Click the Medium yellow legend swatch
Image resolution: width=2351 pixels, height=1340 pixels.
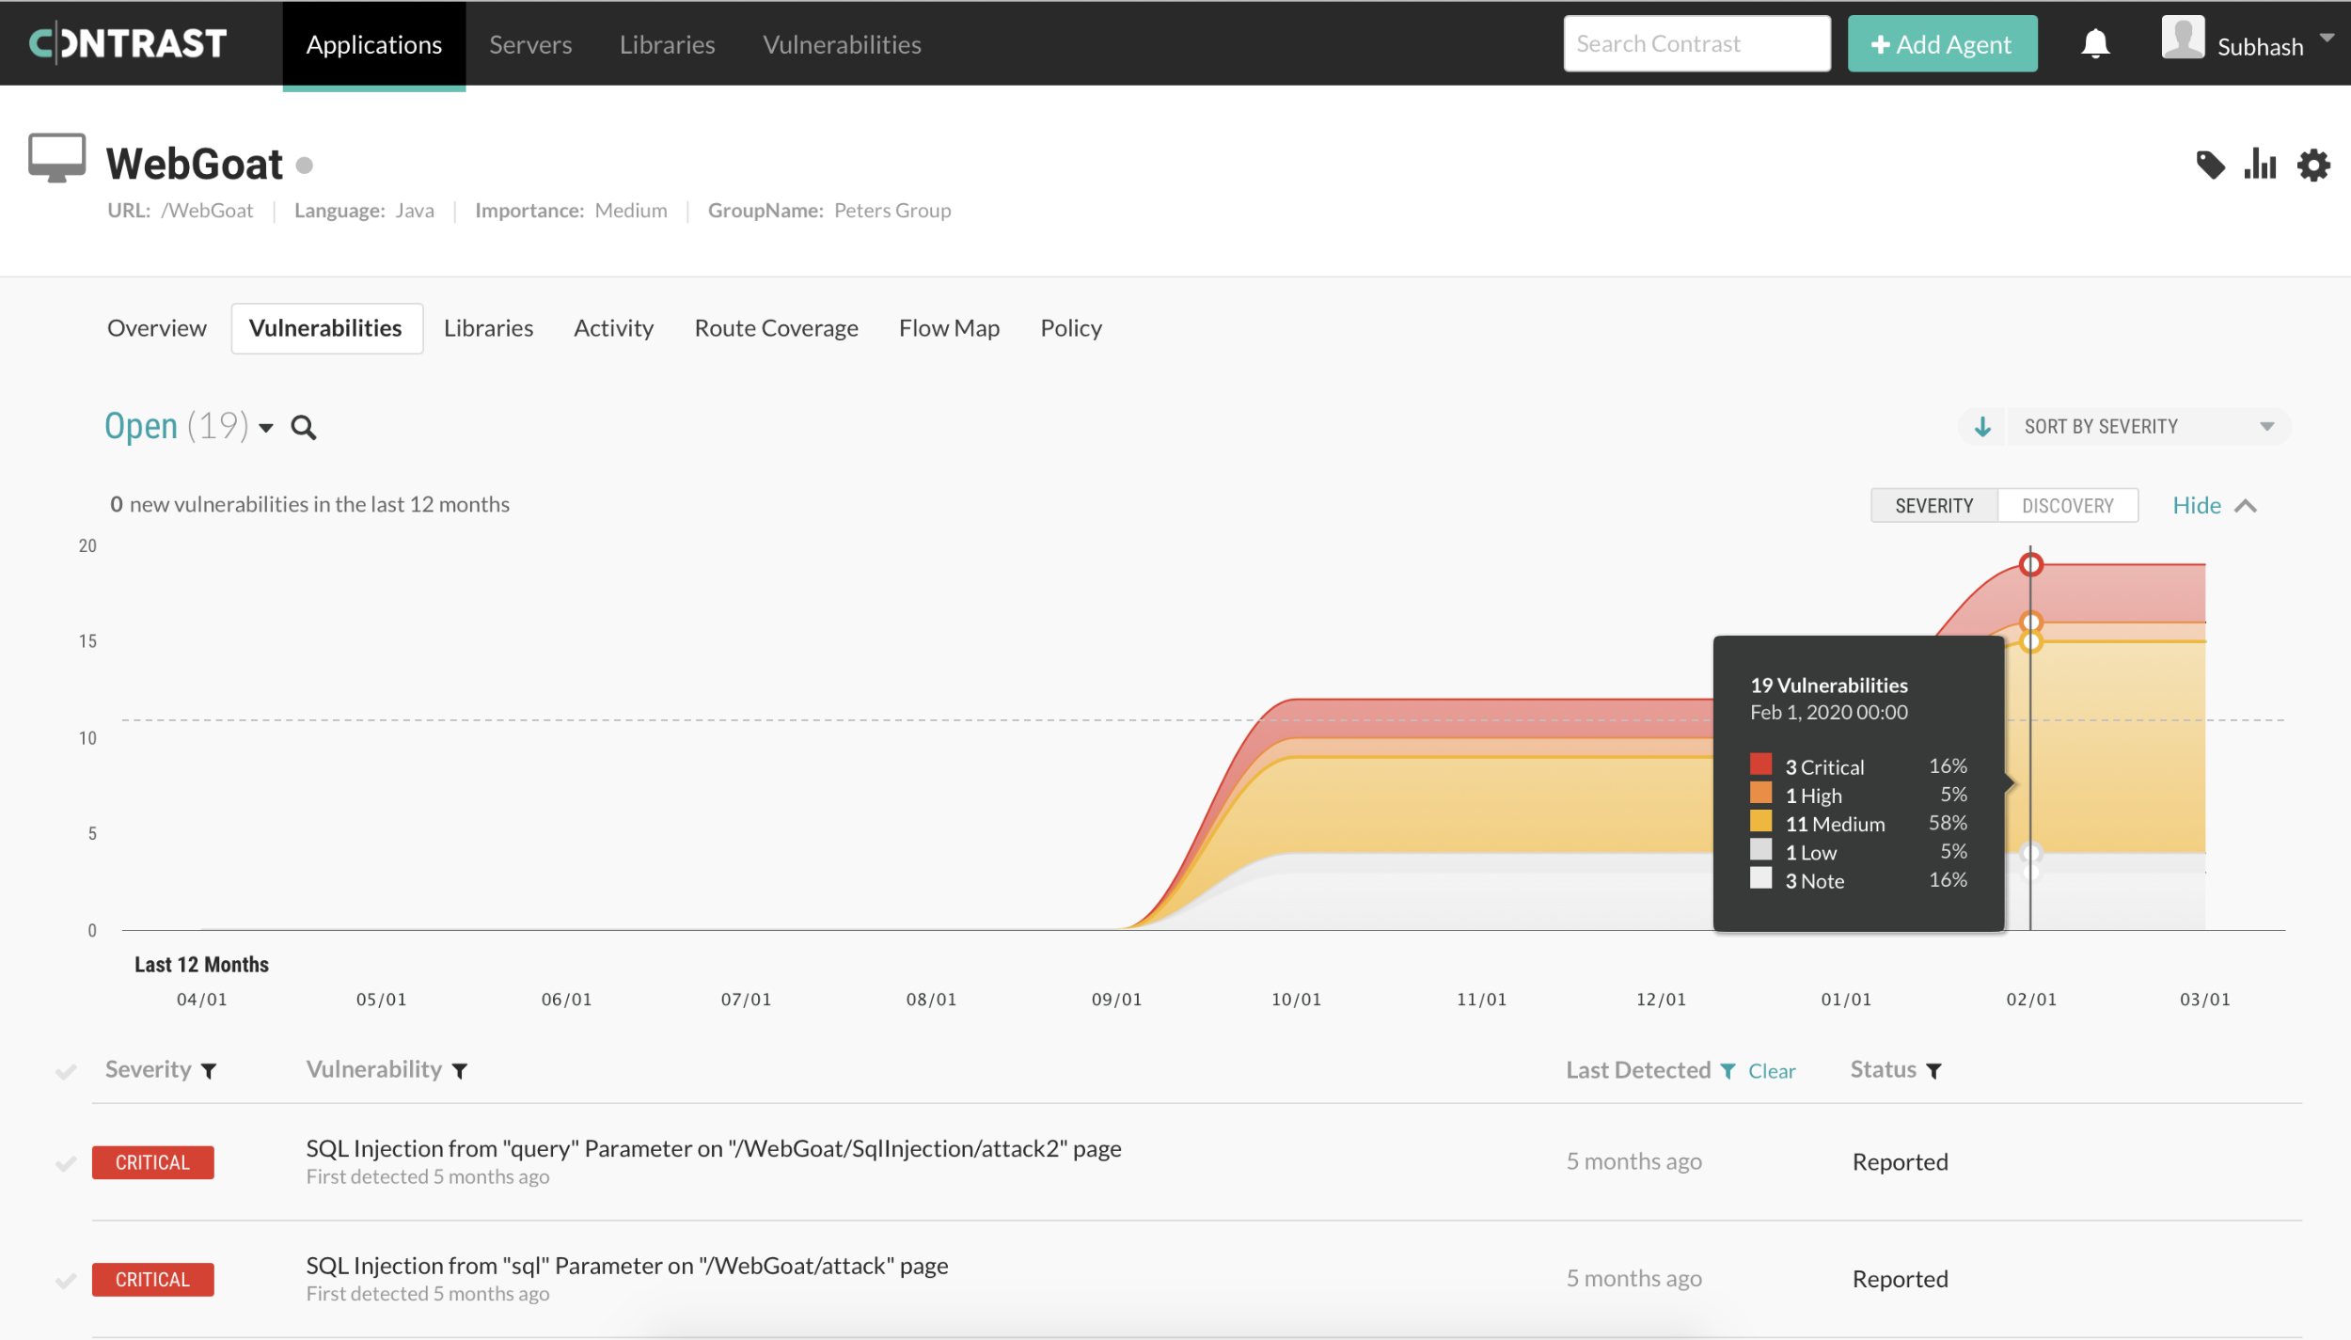1760,821
